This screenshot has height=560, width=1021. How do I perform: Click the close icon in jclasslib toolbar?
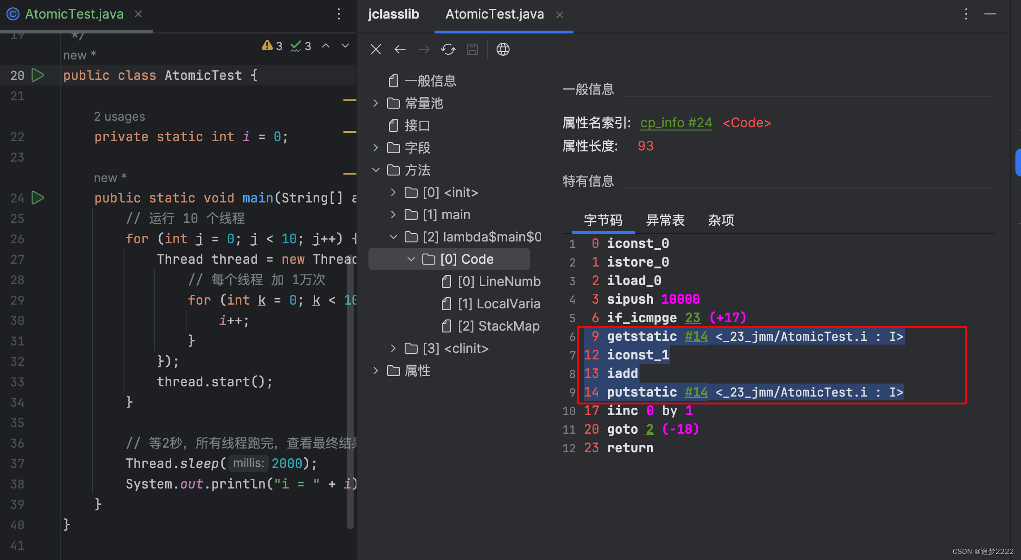coord(376,49)
